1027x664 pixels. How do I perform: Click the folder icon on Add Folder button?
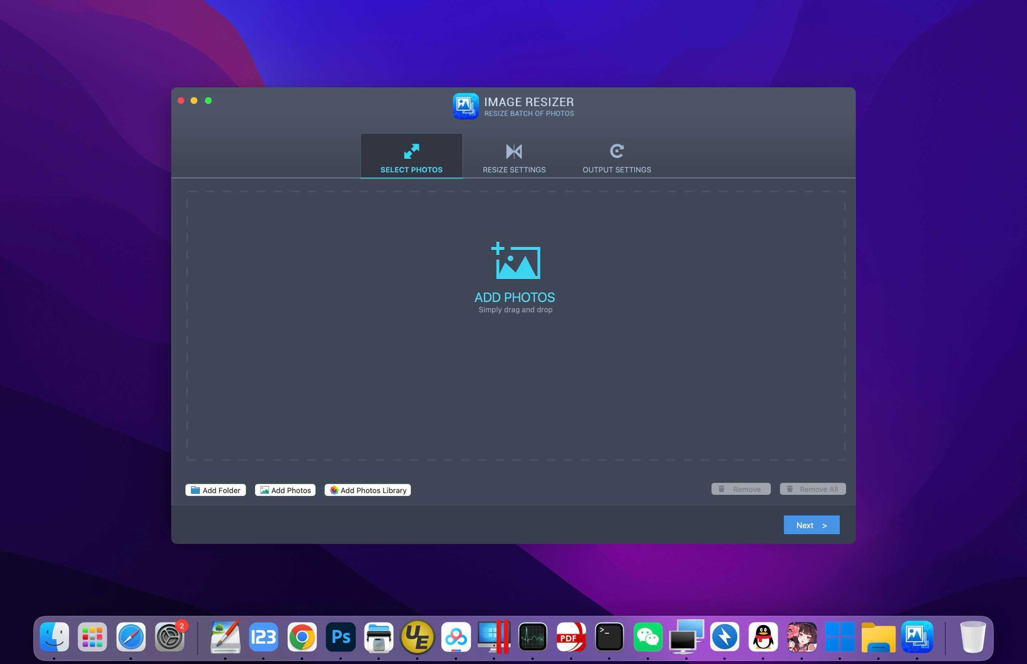point(196,490)
